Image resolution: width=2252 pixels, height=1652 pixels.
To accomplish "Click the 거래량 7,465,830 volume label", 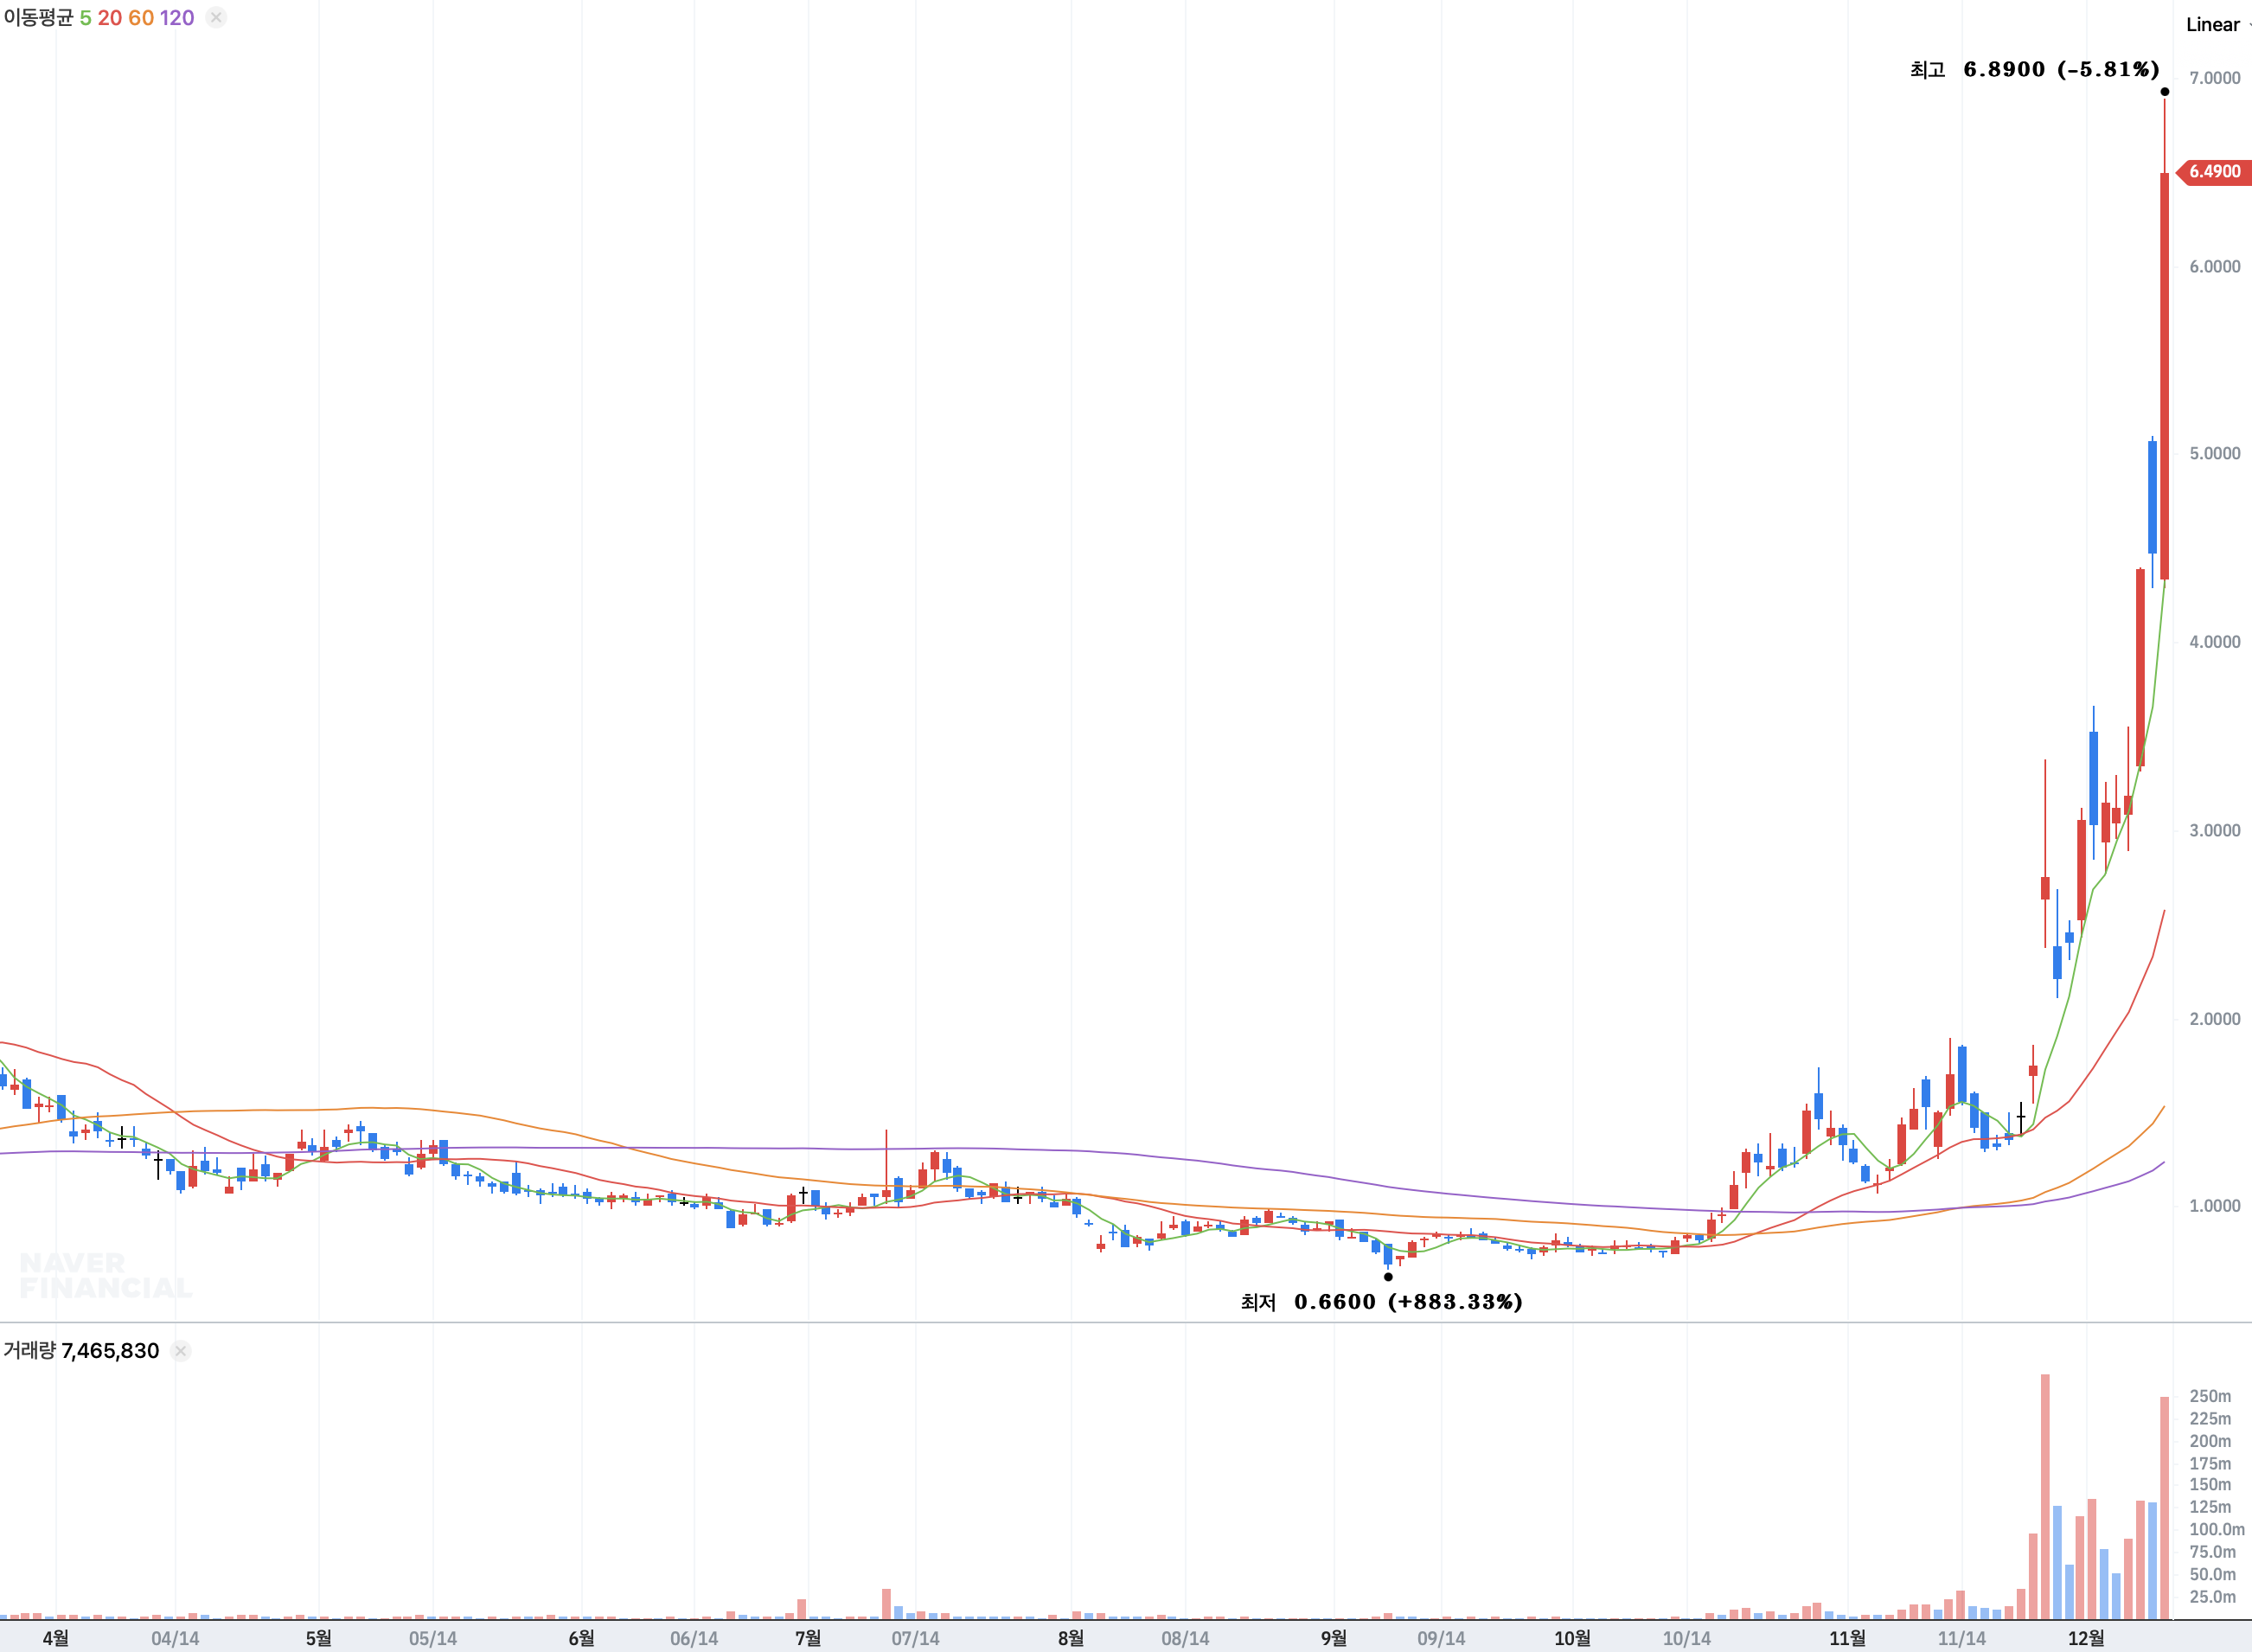I will tap(81, 1351).
